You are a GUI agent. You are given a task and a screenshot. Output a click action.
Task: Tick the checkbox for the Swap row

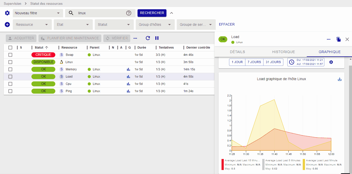[x=10, y=55]
